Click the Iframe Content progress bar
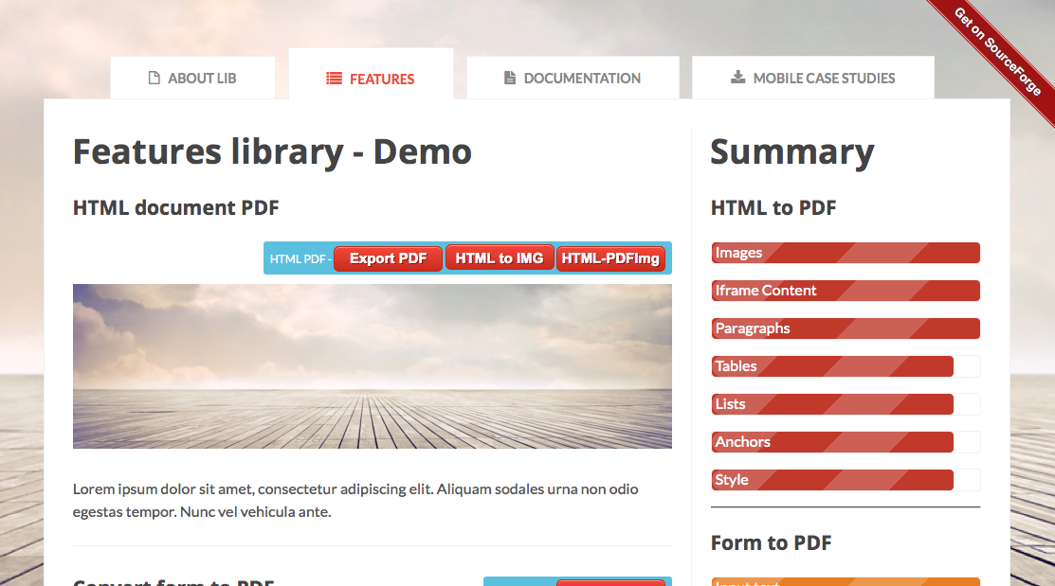Viewport: 1055px width, 586px height. (846, 291)
